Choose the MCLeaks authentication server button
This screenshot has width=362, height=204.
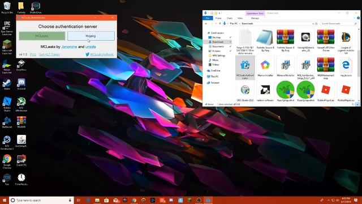(42, 36)
